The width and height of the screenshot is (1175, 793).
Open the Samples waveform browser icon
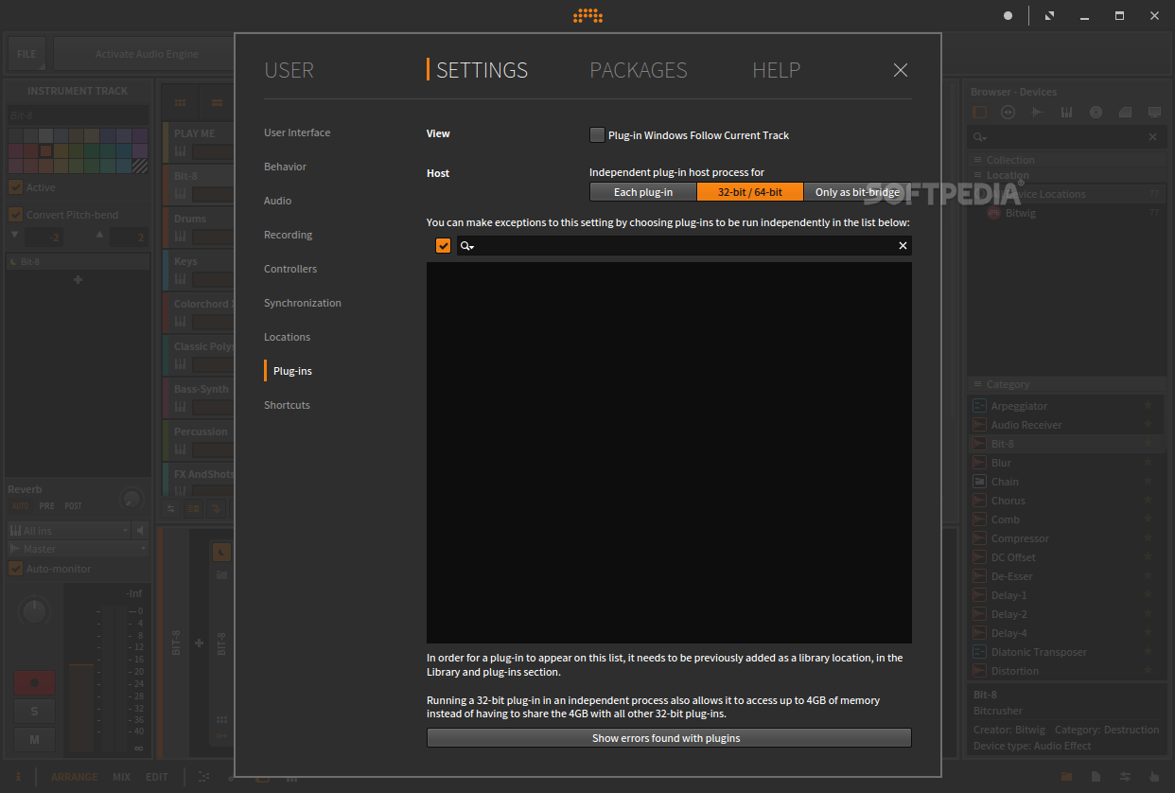point(1037,112)
